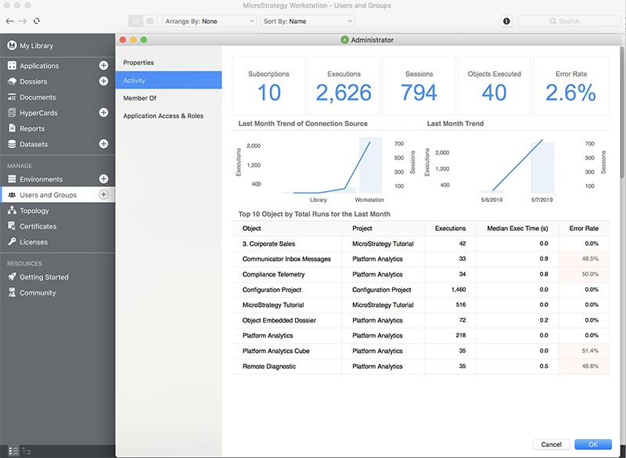Image resolution: width=626 pixels, height=458 pixels.
Task: Confirm with the OK button
Action: (x=593, y=445)
